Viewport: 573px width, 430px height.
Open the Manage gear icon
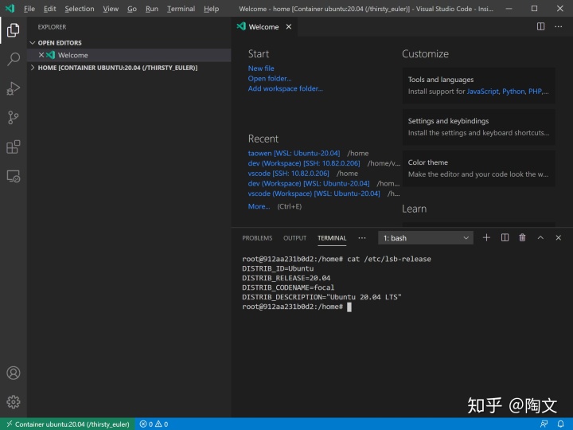(x=14, y=402)
